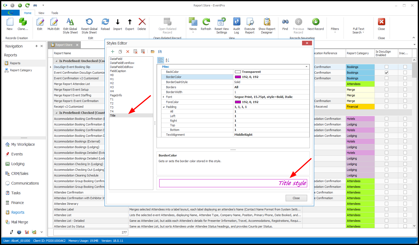The image size is (419, 245).
Task: Click the sigma bar chart icon in navigation footer
Action: click(27, 232)
